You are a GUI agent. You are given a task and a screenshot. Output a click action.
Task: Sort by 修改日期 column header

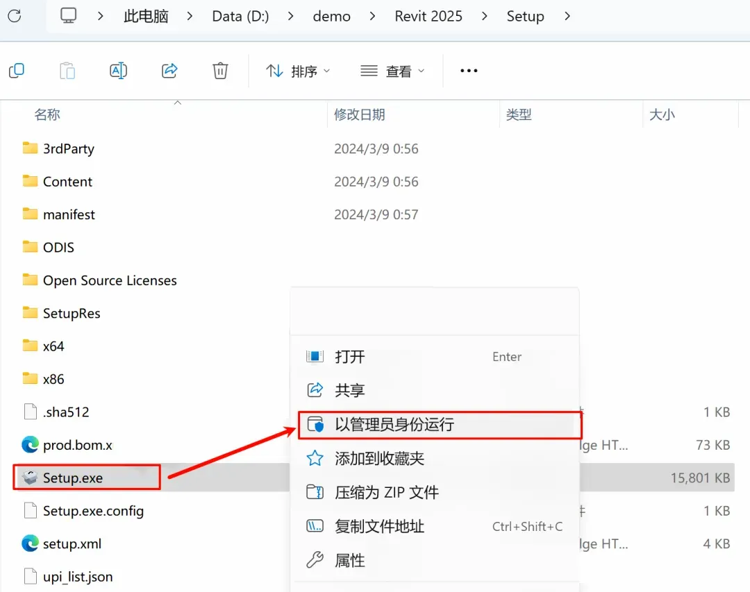pyautogui.click(x=359, y=115)
